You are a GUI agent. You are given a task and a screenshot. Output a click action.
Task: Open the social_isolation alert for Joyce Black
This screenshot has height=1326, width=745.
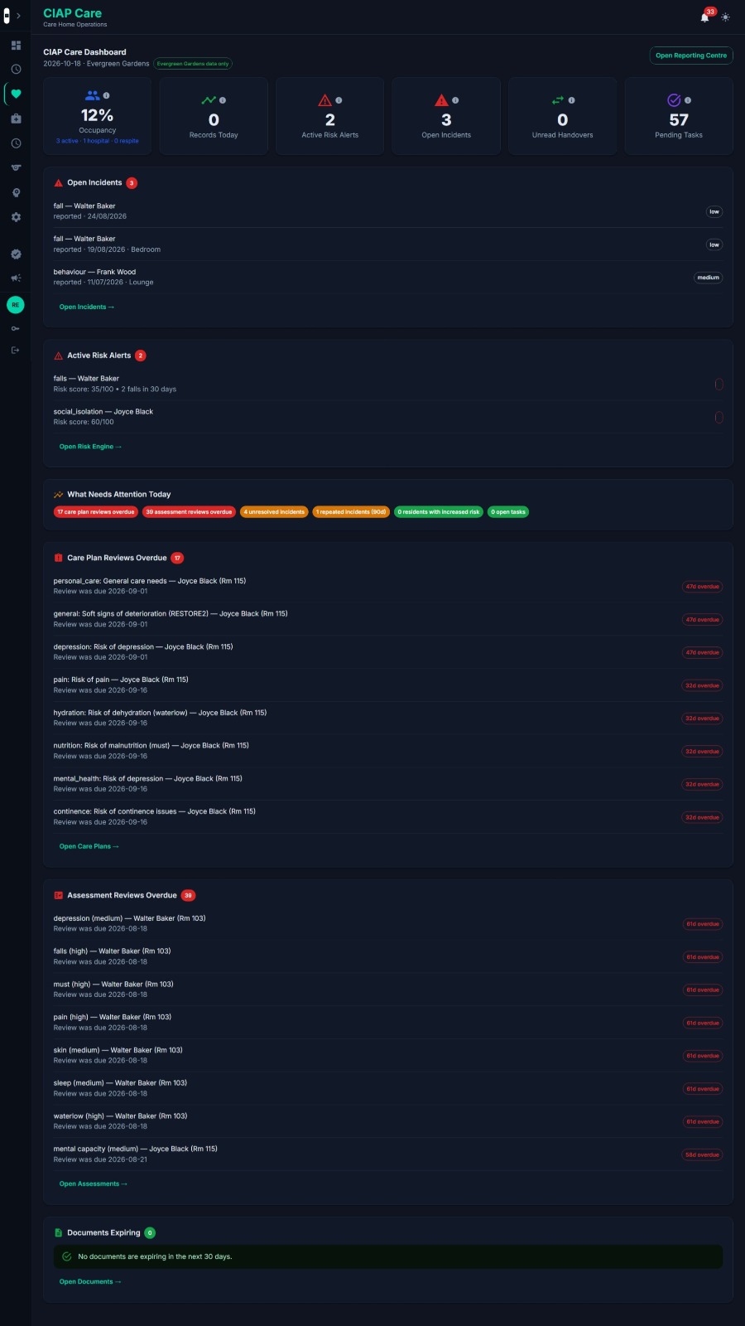(388, 417)
